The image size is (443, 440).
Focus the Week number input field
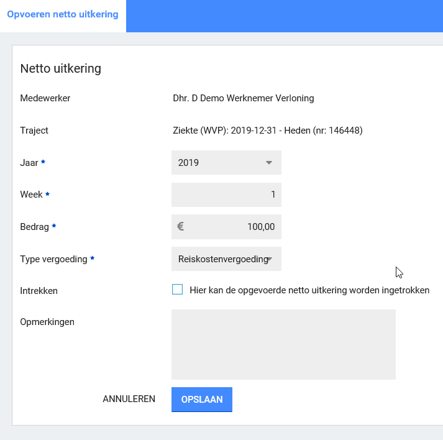click(226, 195)
